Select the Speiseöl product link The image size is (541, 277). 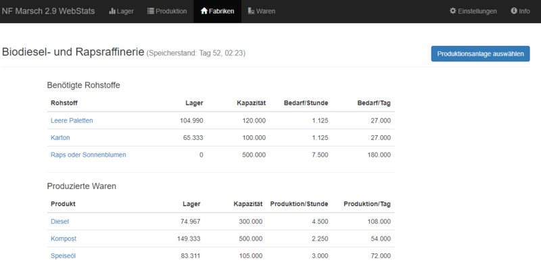coord(64,256)
